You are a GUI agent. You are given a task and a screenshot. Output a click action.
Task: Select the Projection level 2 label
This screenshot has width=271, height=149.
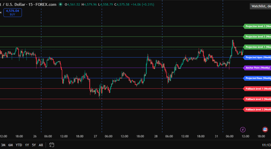(x=257, y=37)
